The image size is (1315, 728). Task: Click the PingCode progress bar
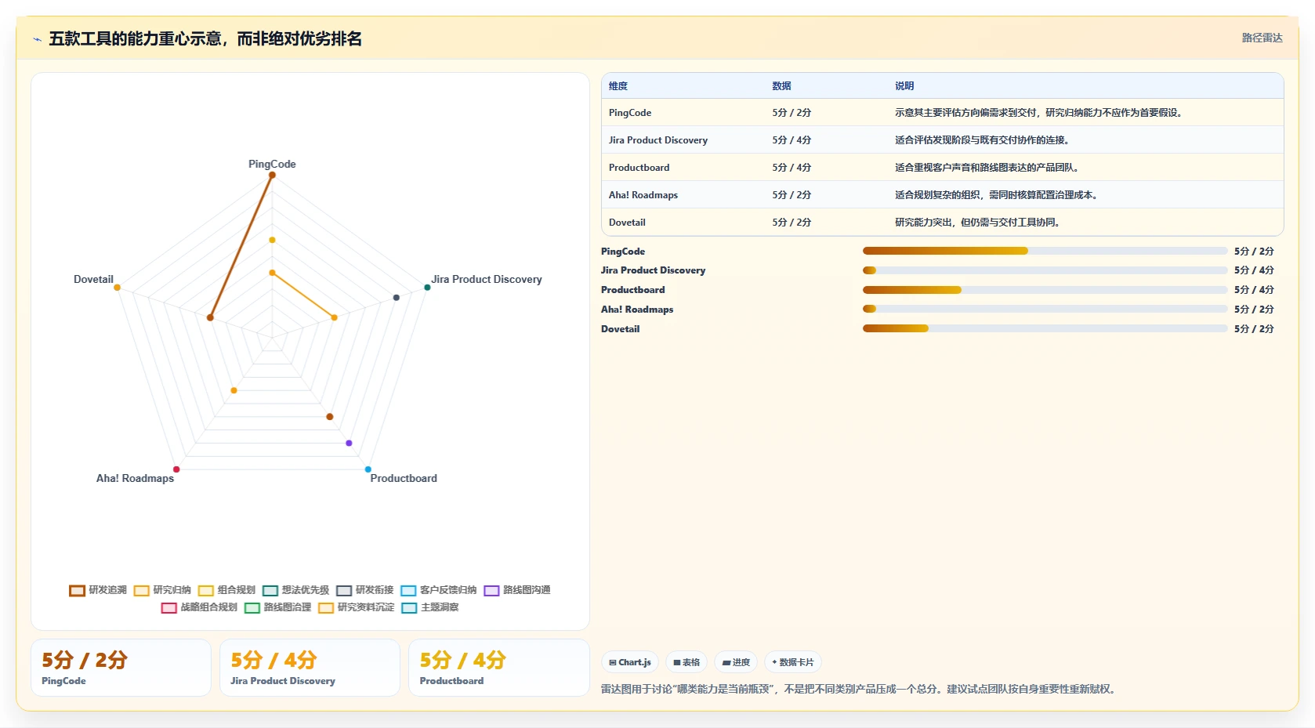coord(1045,251)
